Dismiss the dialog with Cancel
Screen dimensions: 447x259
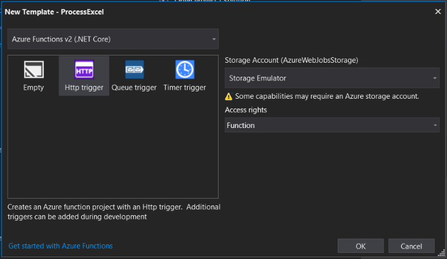coord(412,246)
